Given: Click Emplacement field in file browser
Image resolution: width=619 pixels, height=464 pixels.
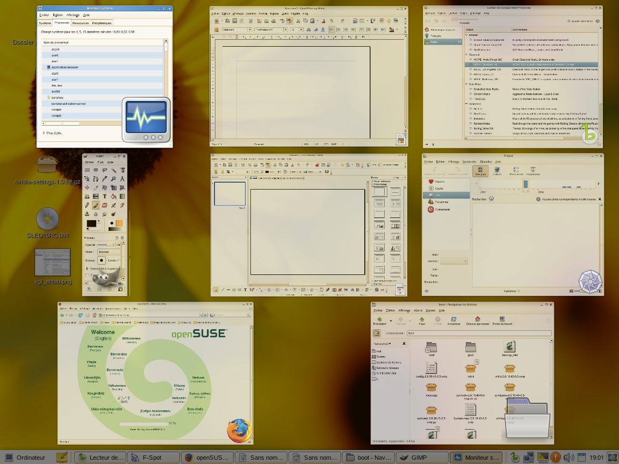Looking at the screenshot, I should pyautogui.click(x=479, y=333).
